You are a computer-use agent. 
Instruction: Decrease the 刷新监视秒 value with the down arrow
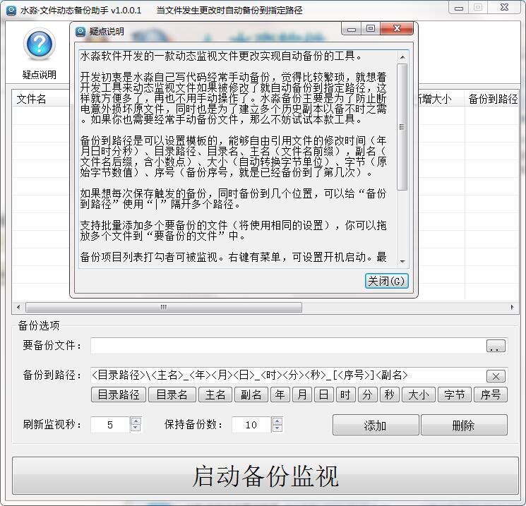click(x=136, y=428)
